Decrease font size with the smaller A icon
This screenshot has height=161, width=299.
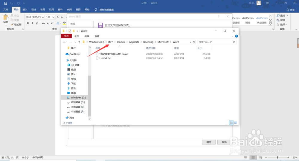point(62,17)
